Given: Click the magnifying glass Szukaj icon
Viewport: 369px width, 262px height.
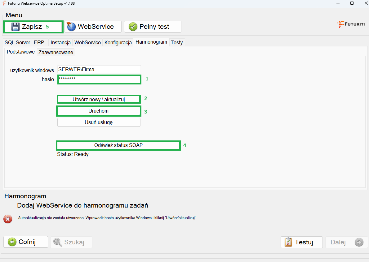Looking at the screenshot, I should click(58, 242).
